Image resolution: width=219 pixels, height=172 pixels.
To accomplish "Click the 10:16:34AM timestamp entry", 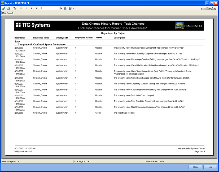I will click(x=20, y=80).
